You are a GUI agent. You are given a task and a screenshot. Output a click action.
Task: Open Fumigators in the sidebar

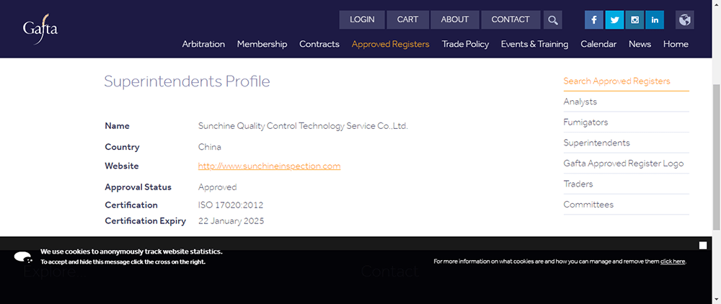[x=585, y=122]
